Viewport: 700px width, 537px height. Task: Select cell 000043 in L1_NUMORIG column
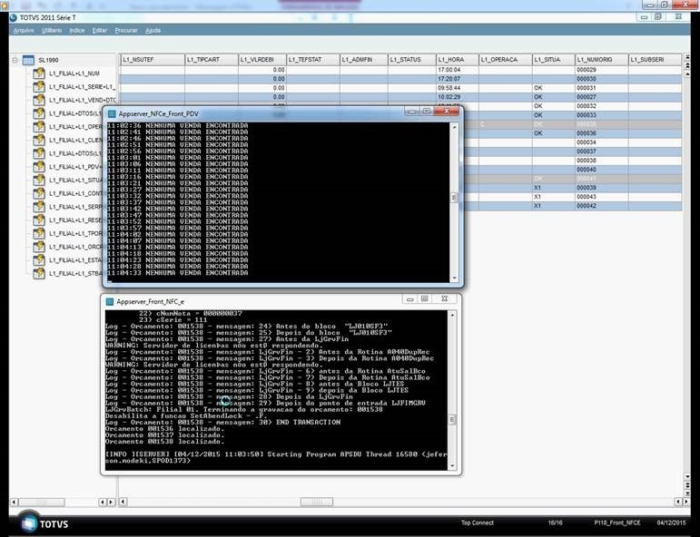pyautogui.click(x=602, y=197)
